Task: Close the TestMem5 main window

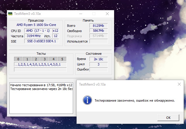Action: [107, 14]
